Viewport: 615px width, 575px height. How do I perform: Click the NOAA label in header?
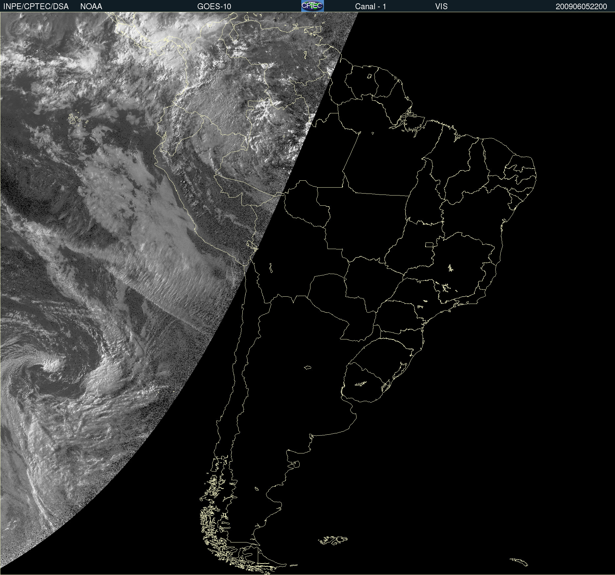tap(91, 7)
